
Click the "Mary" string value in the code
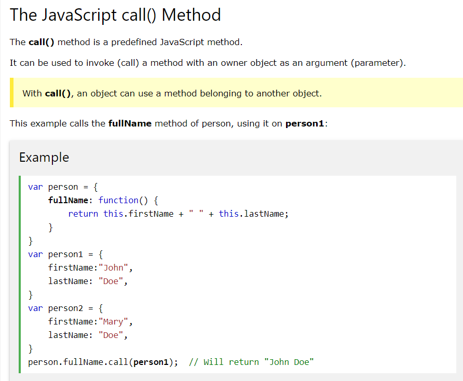click(113, 321)
